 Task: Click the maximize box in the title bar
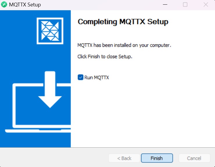185,5
